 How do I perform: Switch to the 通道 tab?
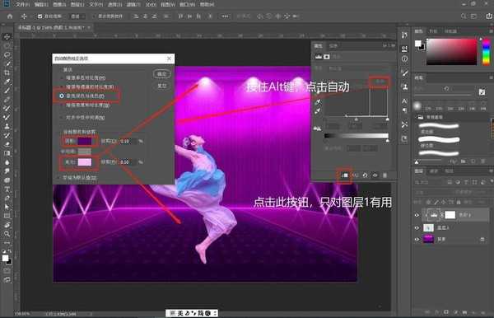pyautogui.click(x=434, y=171)
